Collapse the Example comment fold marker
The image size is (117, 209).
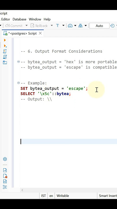click(18, 83)
